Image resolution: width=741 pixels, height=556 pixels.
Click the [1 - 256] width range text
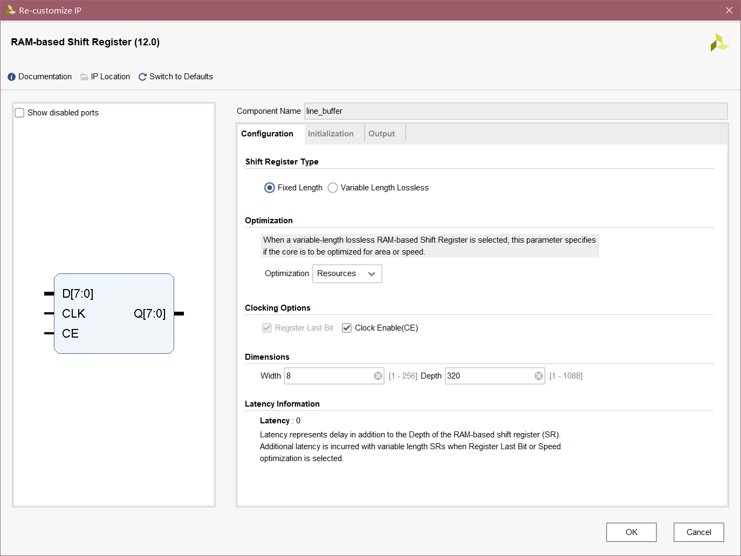[x=403, y=376]
